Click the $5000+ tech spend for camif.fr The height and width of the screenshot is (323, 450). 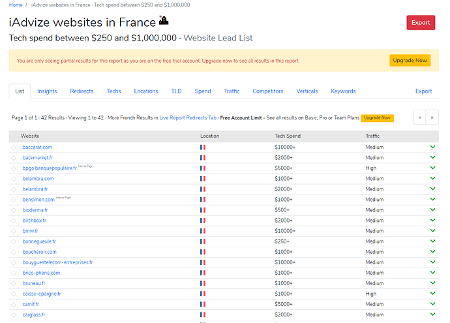pyautogui.click(x=283, y=304)
